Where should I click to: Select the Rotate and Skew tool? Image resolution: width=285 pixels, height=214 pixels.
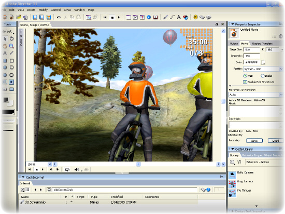[11, 38]
